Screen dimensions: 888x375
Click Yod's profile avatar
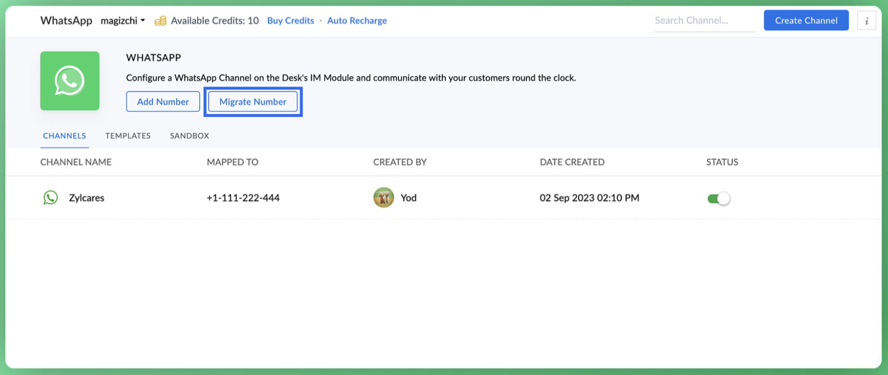[384, 197]
